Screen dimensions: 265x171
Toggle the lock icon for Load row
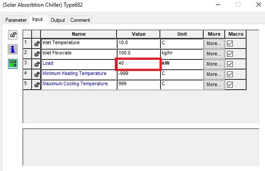tap(37, 64)
